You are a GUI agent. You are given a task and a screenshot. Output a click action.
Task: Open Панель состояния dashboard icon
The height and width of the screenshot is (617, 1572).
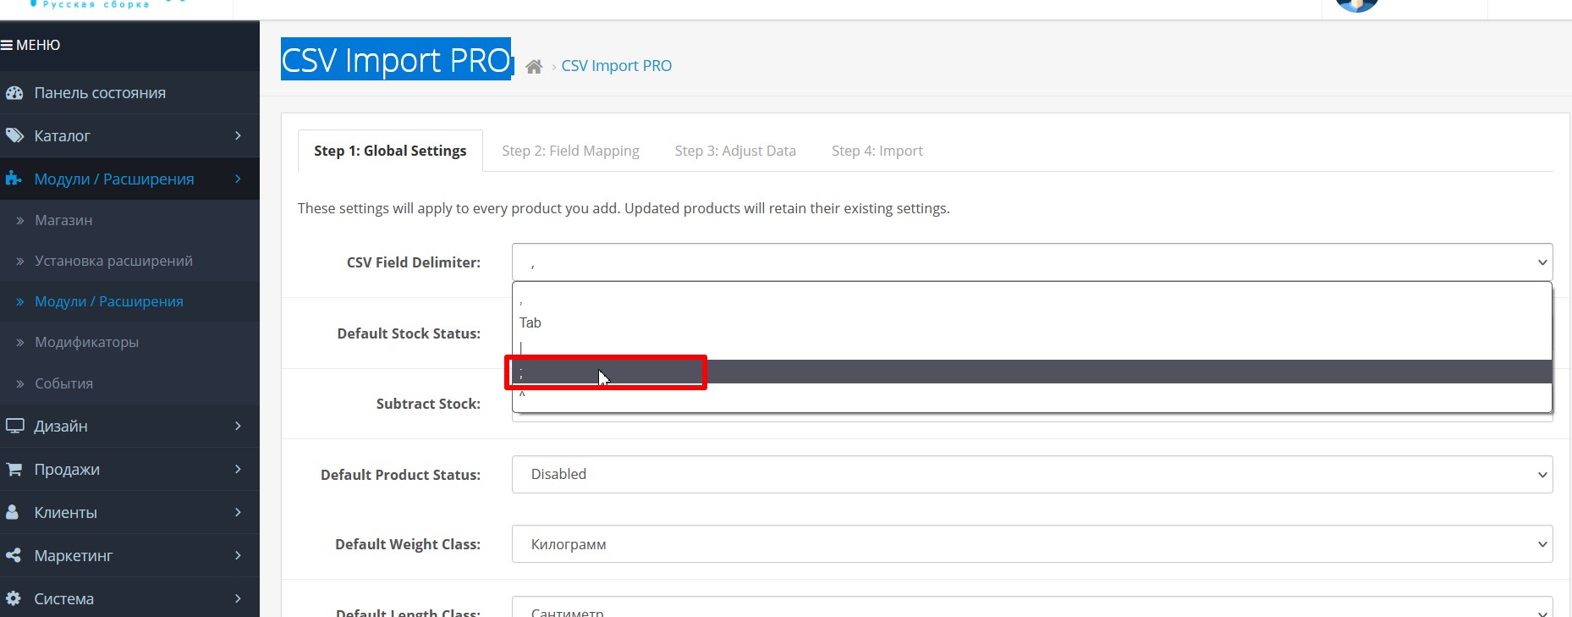pos(14,93)
